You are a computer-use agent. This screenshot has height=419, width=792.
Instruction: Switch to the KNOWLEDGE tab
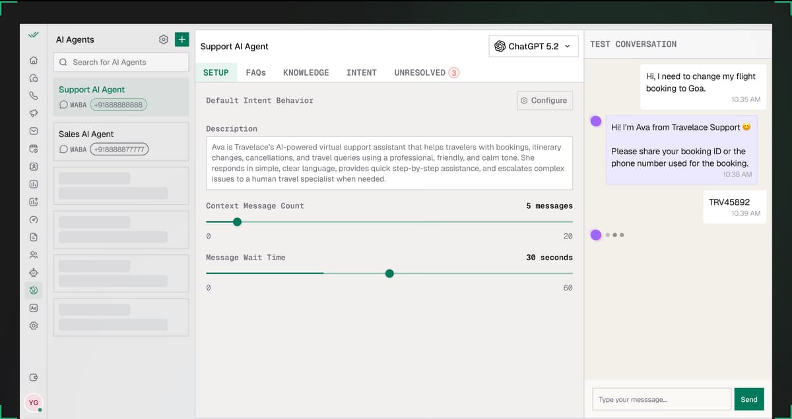[x=306, y=72]
